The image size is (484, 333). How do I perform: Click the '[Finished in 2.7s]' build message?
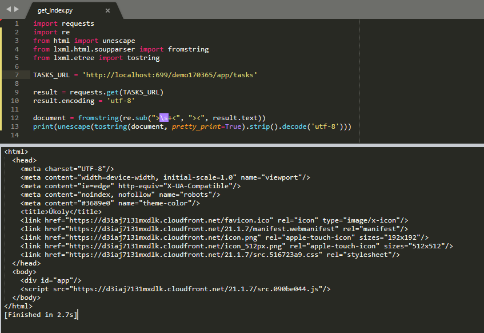pos(40,315)
